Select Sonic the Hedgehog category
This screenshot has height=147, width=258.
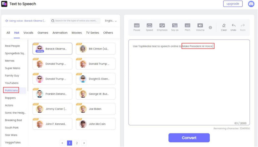click(x=15, y=113)
